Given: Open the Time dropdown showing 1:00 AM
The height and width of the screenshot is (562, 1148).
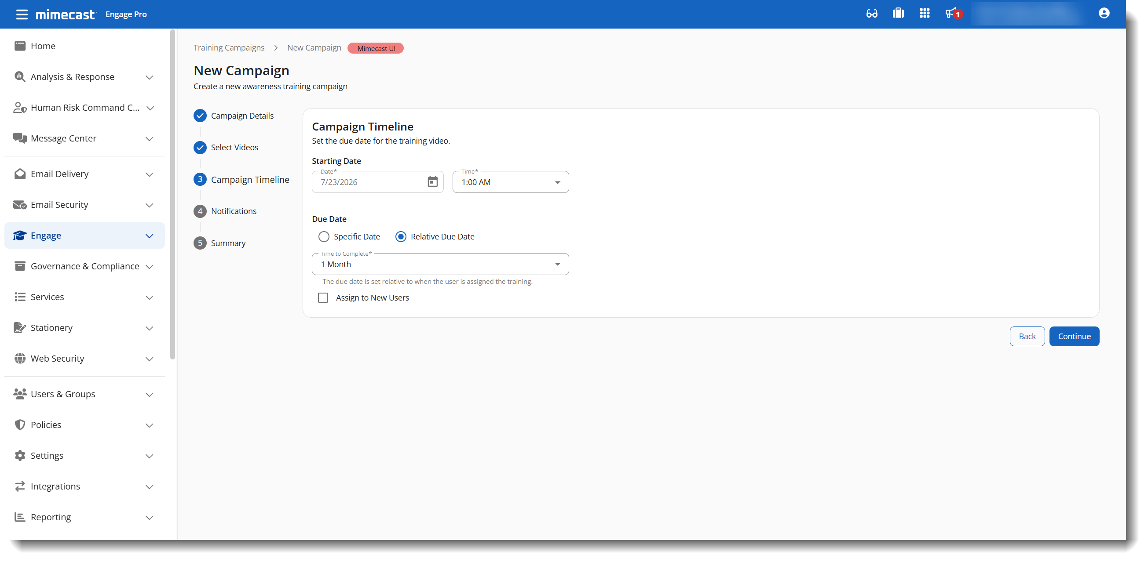Looking at the screenshot, I should point(510,181).
